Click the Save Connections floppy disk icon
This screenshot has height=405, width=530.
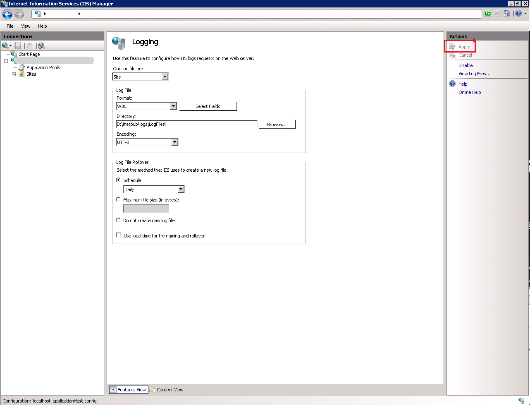tap(18, 46)
